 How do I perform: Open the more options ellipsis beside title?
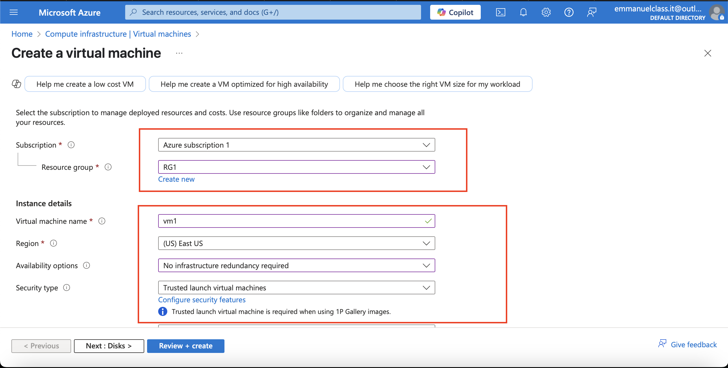coord(179,53)
